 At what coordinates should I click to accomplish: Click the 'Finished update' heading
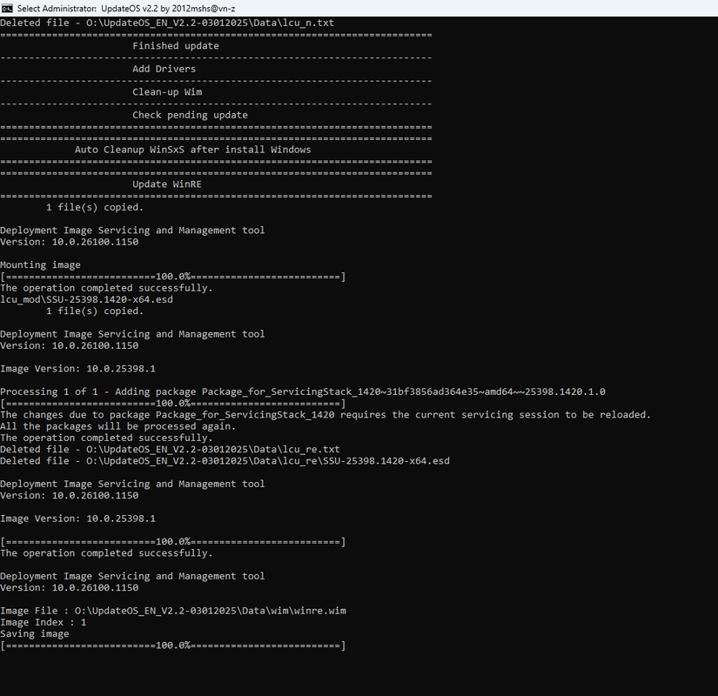176,46
